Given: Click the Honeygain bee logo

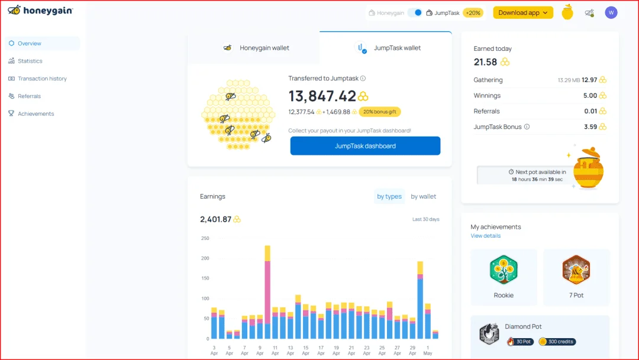Looking at the screenshot, I should coord(40,10).
